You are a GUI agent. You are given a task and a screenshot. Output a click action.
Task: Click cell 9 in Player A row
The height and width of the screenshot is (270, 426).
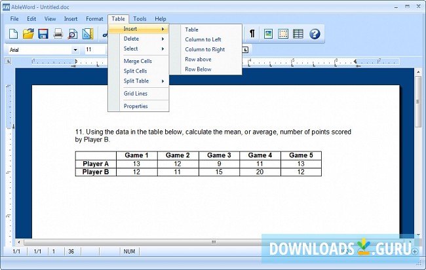219,164
